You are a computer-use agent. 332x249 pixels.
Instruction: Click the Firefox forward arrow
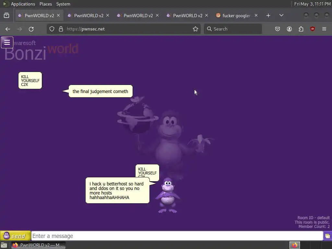click(x=19, y=29)
